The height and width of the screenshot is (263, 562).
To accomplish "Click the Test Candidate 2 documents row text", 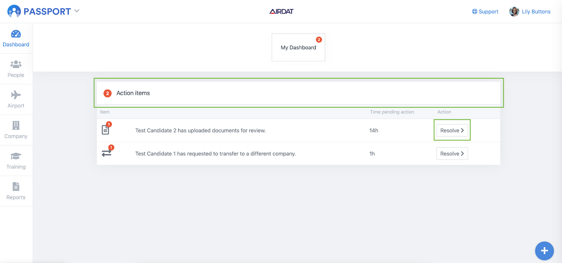I will tap(201, 131).
